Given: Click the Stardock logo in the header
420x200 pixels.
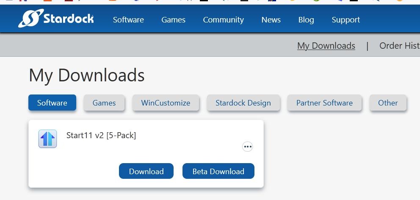Looking at the screenshot, I should [56, 19].
